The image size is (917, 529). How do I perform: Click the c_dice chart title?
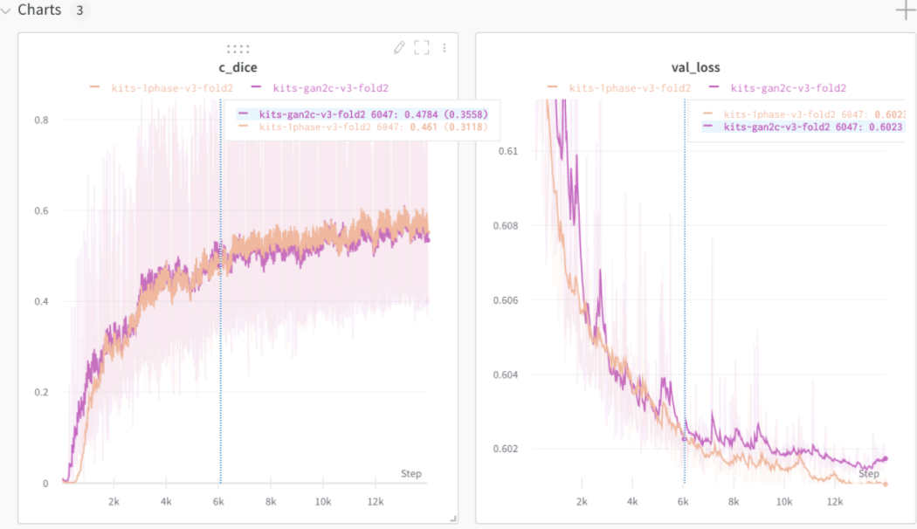pyautogui.click(x=238, y=67)
